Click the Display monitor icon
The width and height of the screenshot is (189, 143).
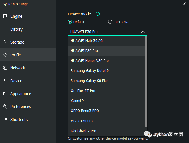click(5, 29)
